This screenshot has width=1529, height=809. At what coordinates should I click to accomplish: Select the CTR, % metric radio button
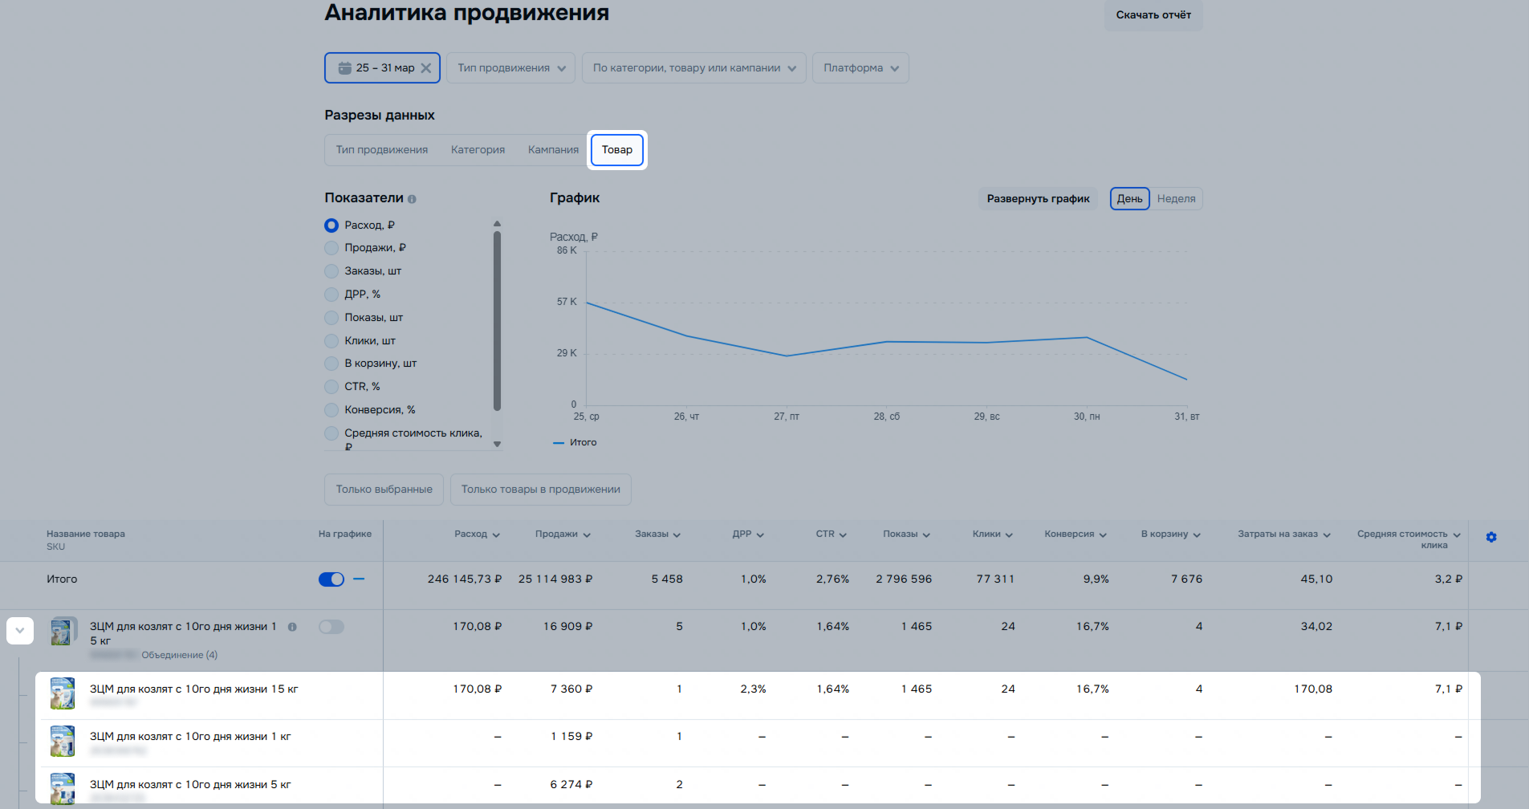point(331,387)
